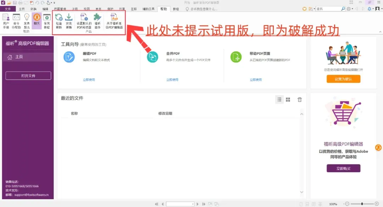Click the zoom out minus button
Screen dimensions: 383x207
pos(347,204)
